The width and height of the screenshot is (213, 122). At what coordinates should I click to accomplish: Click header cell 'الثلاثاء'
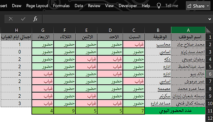(65, 37)
